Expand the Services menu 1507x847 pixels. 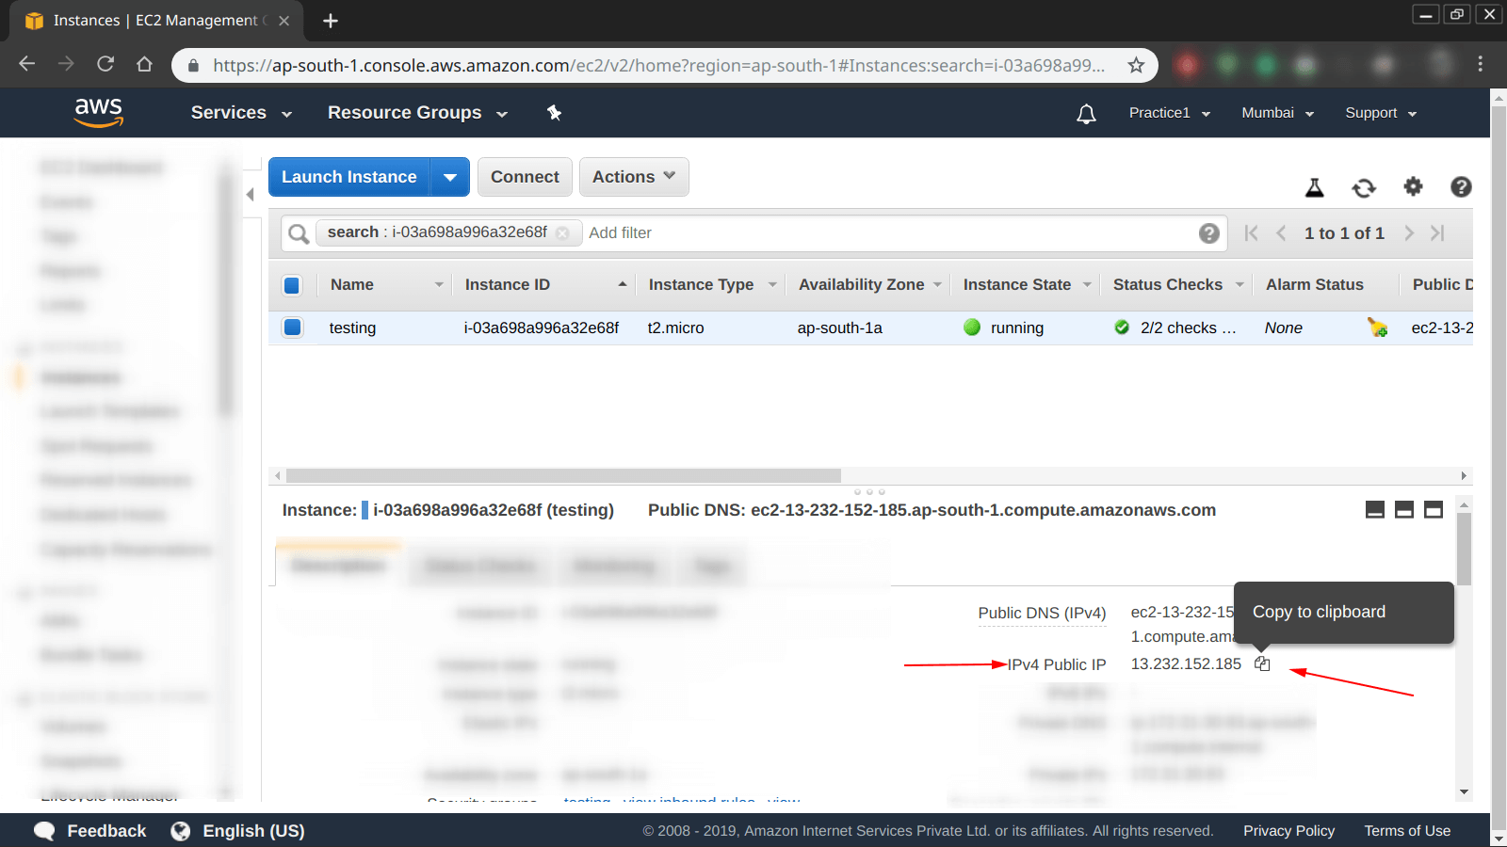(241, 113)
